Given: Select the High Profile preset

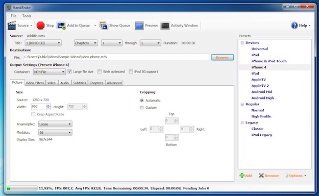Looking at the screenshot, I should [x=261, y=116].
